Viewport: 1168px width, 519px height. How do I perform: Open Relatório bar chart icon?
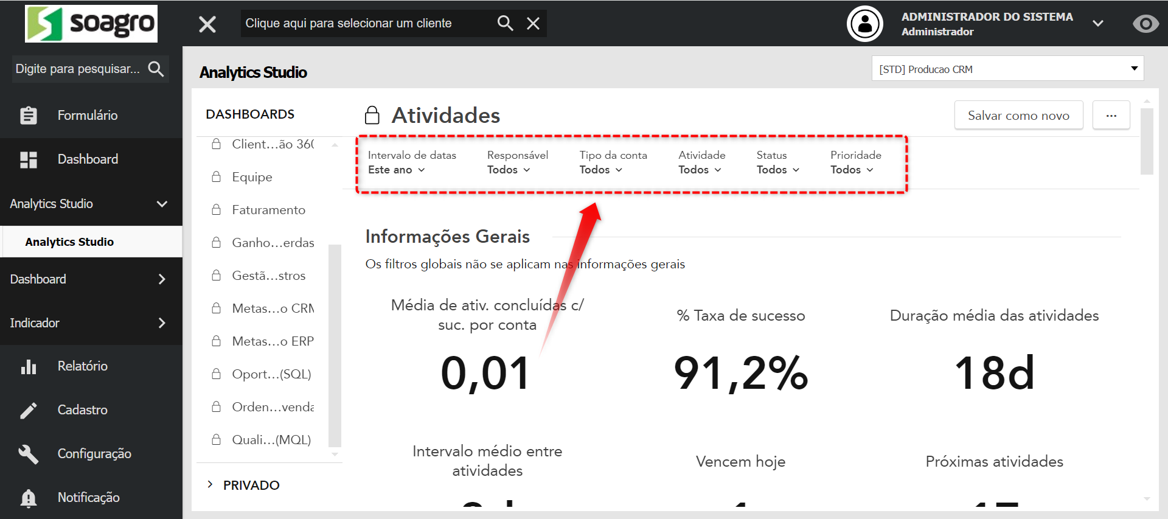[29, 366]
